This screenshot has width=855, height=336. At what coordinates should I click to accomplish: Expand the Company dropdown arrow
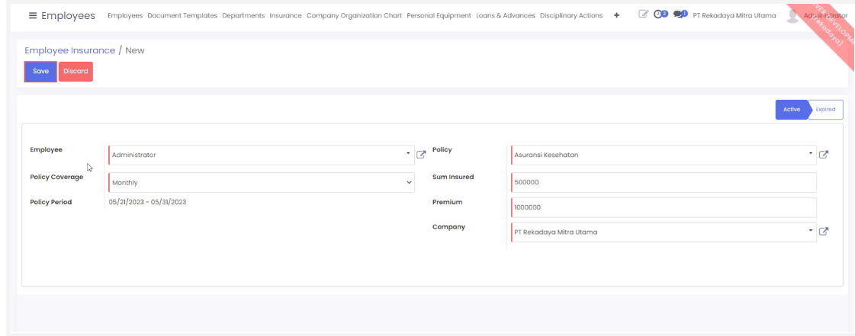(811, 231)
